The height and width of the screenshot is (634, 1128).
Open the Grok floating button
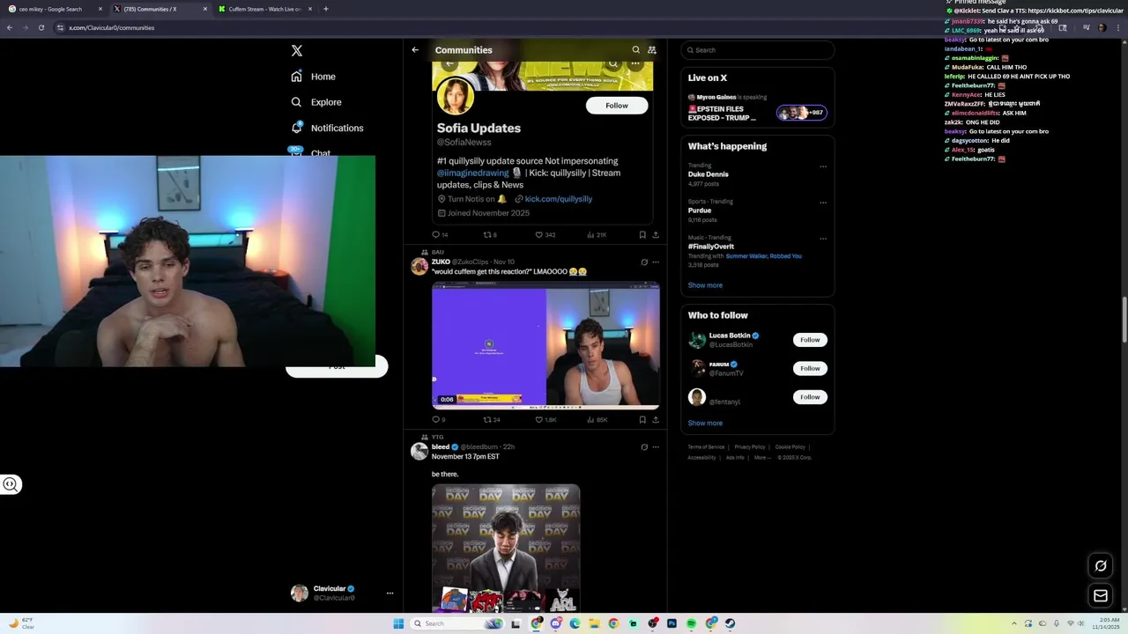1101,566
